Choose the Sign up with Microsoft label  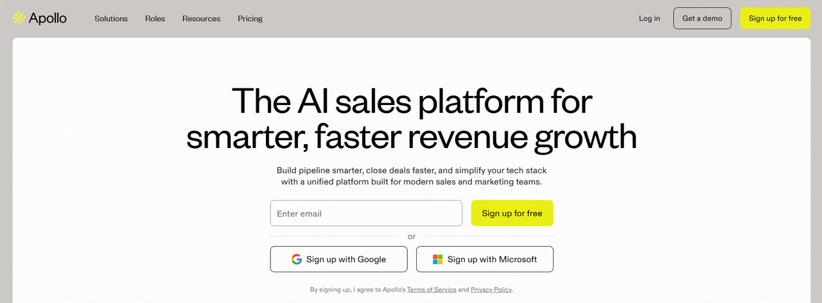tap(492, 259)
